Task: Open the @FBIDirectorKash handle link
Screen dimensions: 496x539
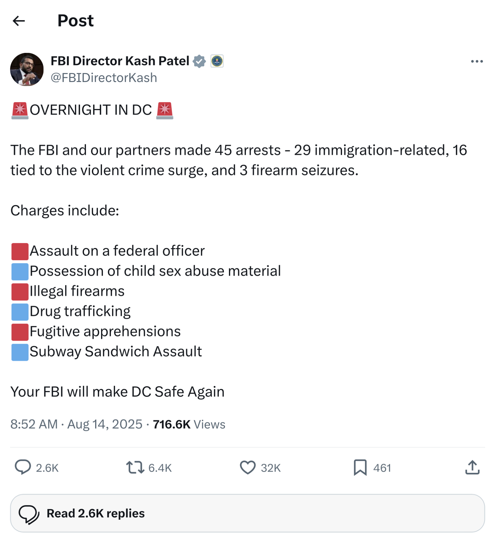Action: tap(104, 78)
